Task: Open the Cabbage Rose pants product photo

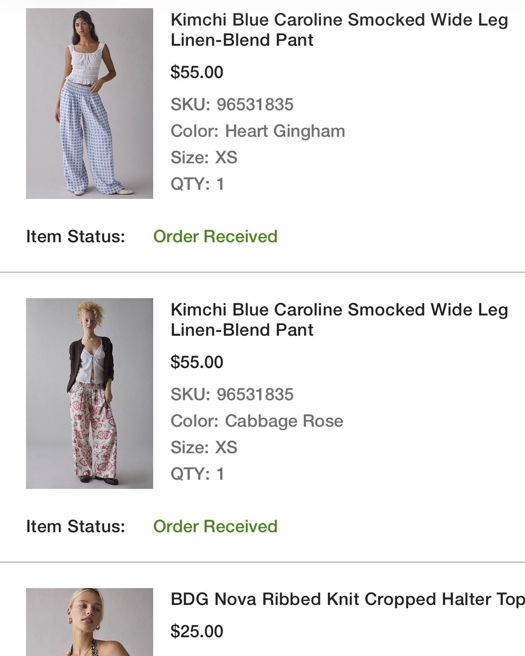Action: coord(90,394)
